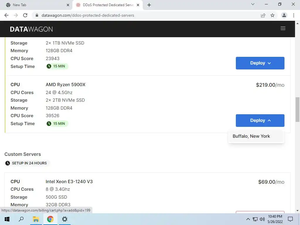This screenshot has width=300, height=225.
Task: Click the 15 MIN clock icon under CPU Score 23943
Action: click(49, 66)
